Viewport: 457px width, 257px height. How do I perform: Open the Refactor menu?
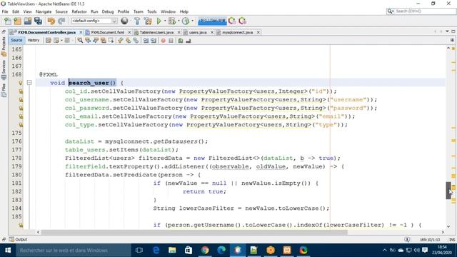coord(79,11)
